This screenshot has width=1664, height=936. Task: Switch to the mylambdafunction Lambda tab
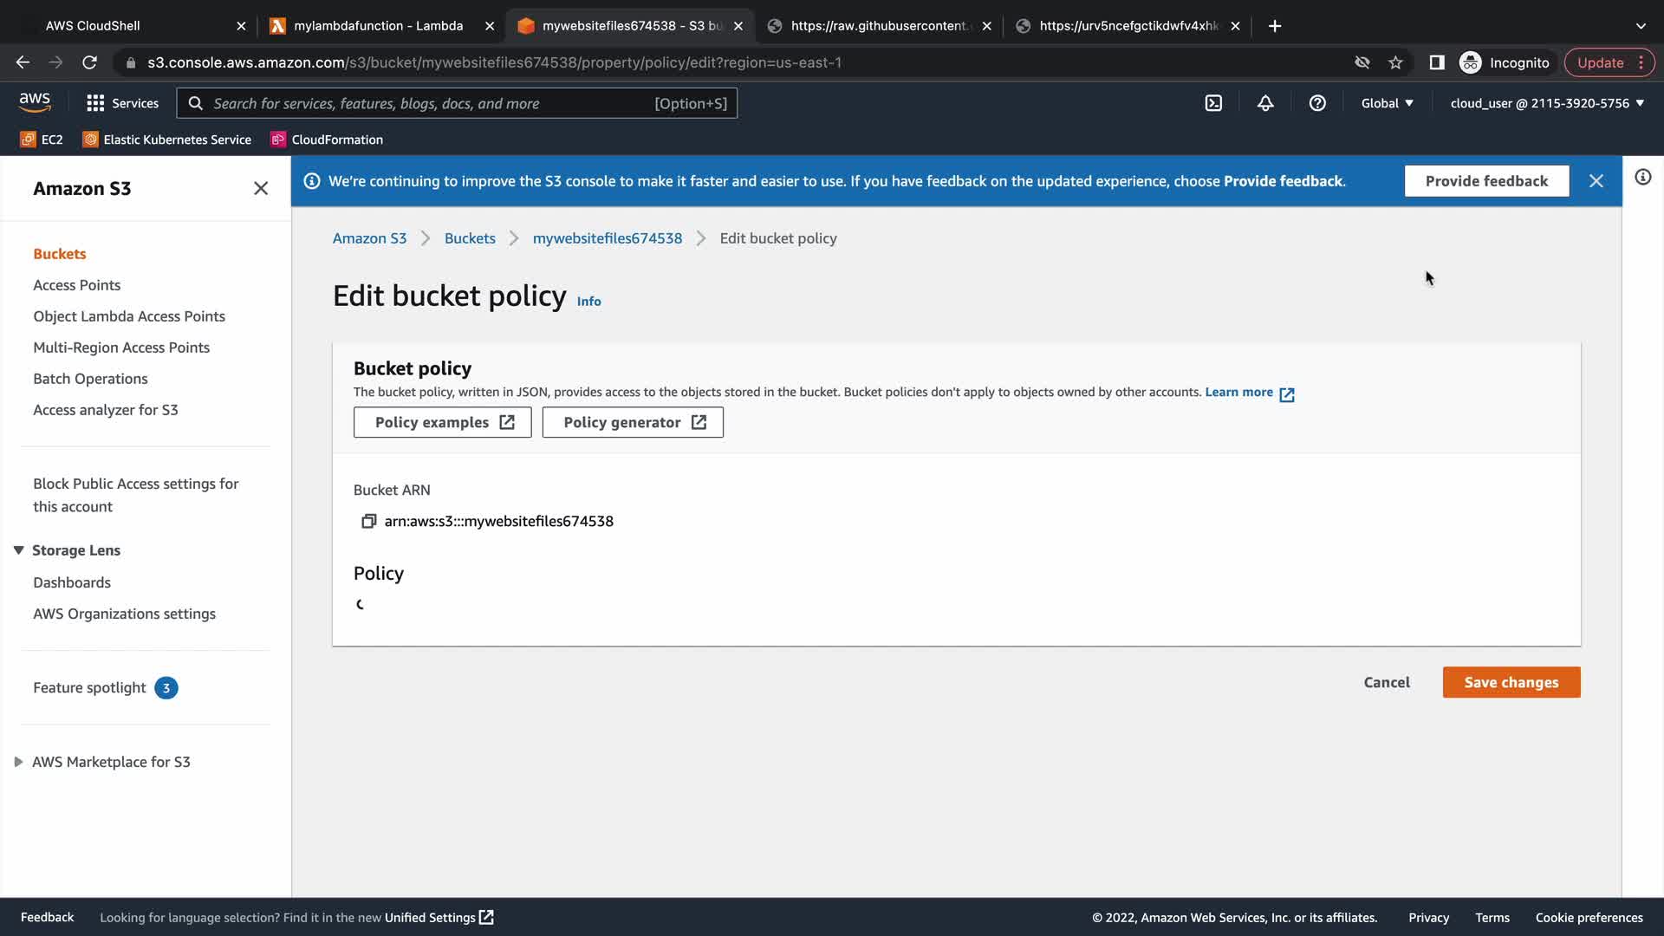(x=378, y=26)
